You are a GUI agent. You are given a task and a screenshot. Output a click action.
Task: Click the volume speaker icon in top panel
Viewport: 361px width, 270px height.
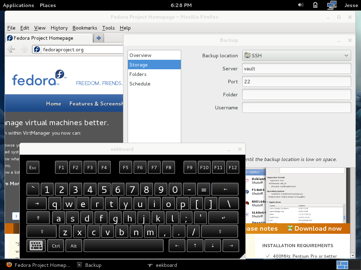300,5
